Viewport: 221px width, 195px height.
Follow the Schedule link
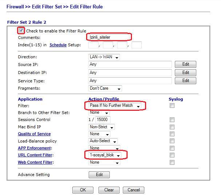pos(58,45)
